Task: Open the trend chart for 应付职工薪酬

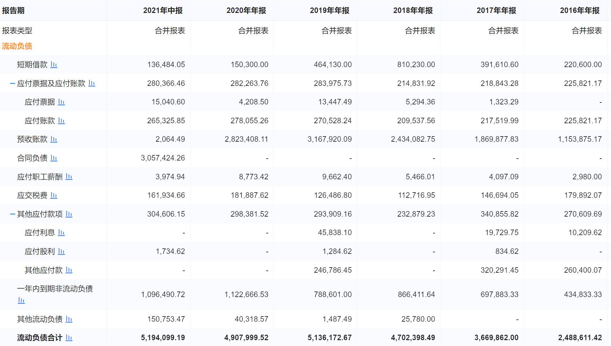Action: tap(69, 177)
